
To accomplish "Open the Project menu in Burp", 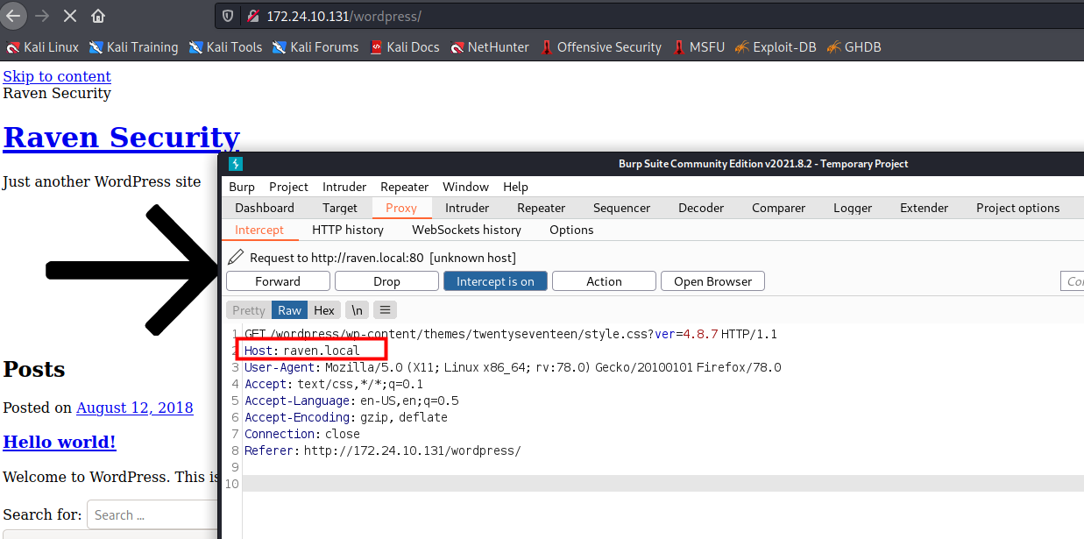I will (288, 187).
